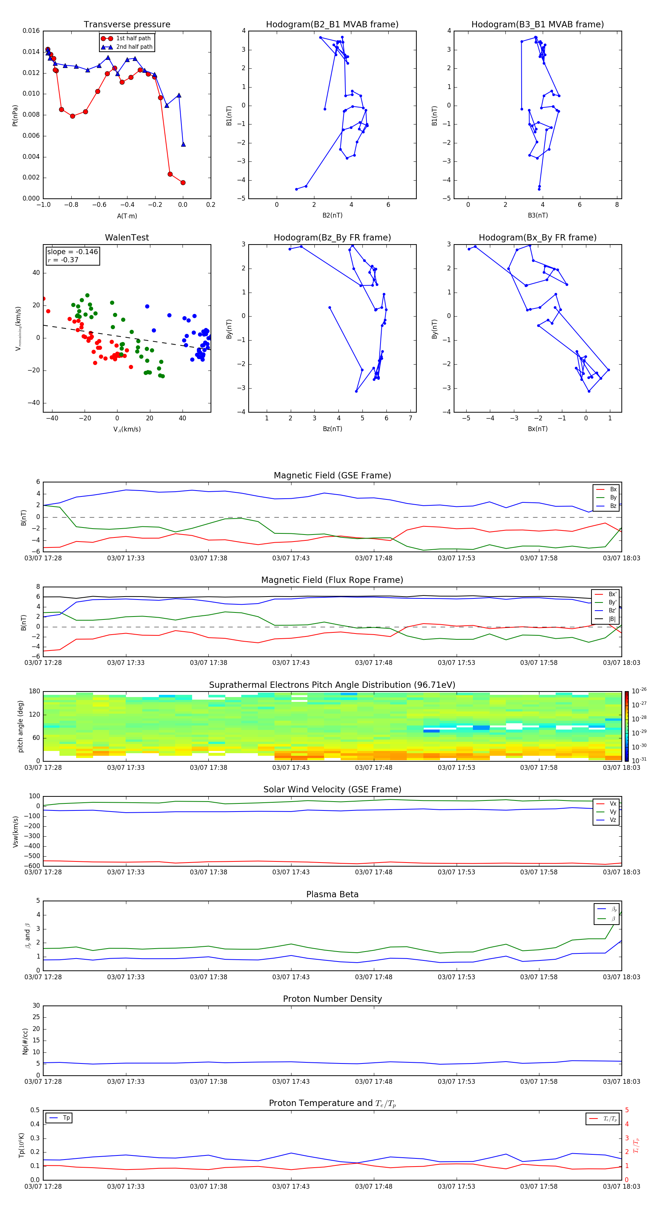665x1219 pixels.
Task: Select 'Vx' in the velocity legend
Action: pyautogui.click(x=606, y=803)
